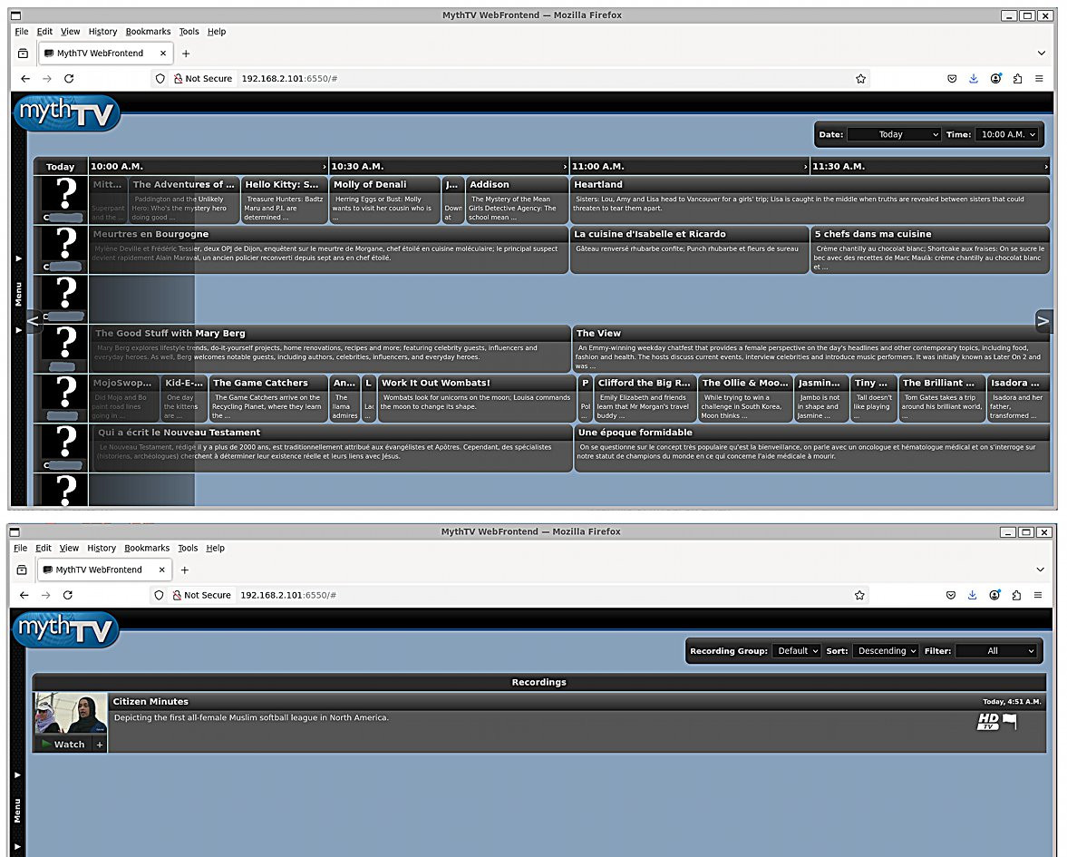Select The Good Stuff with Mary Berg

(x=330, y=348)
